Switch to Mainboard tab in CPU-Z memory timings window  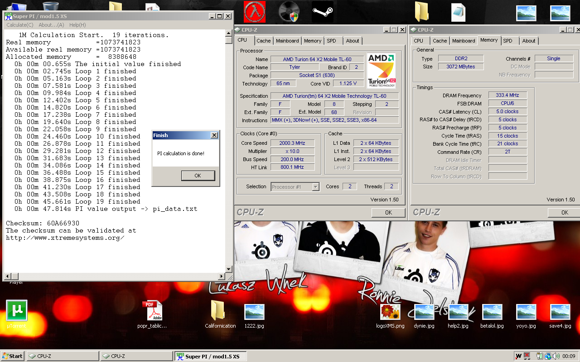(464, 41)
